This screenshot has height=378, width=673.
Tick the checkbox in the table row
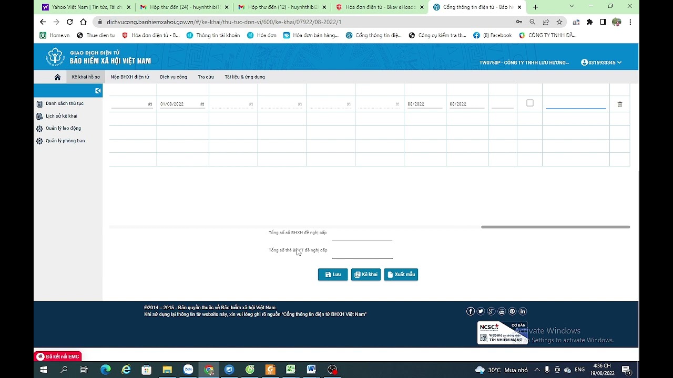click(x=530, y=103)
